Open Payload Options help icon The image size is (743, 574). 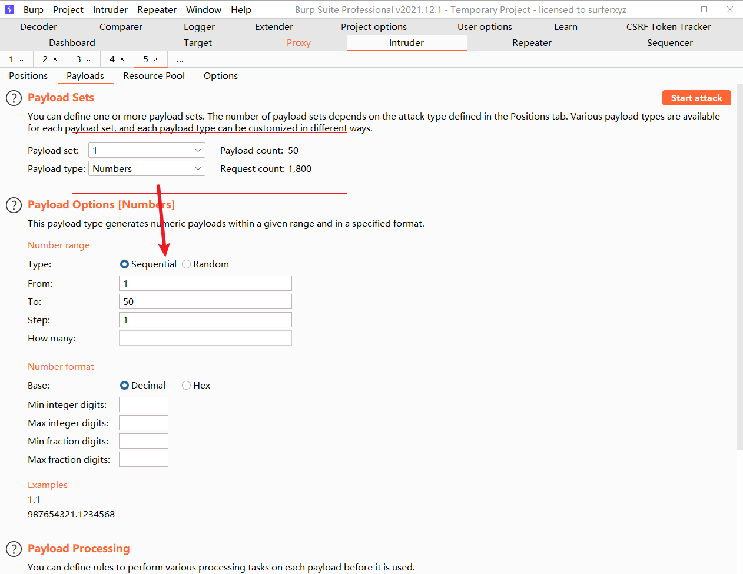click(14, 205)
